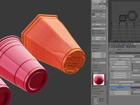Select Catmull-Clark subdivision type
This screenshot has height=105, width=140.
(120, 87)
